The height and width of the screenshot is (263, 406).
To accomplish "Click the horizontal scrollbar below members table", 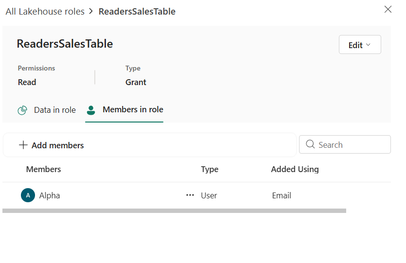I will (x=174, y=210).
